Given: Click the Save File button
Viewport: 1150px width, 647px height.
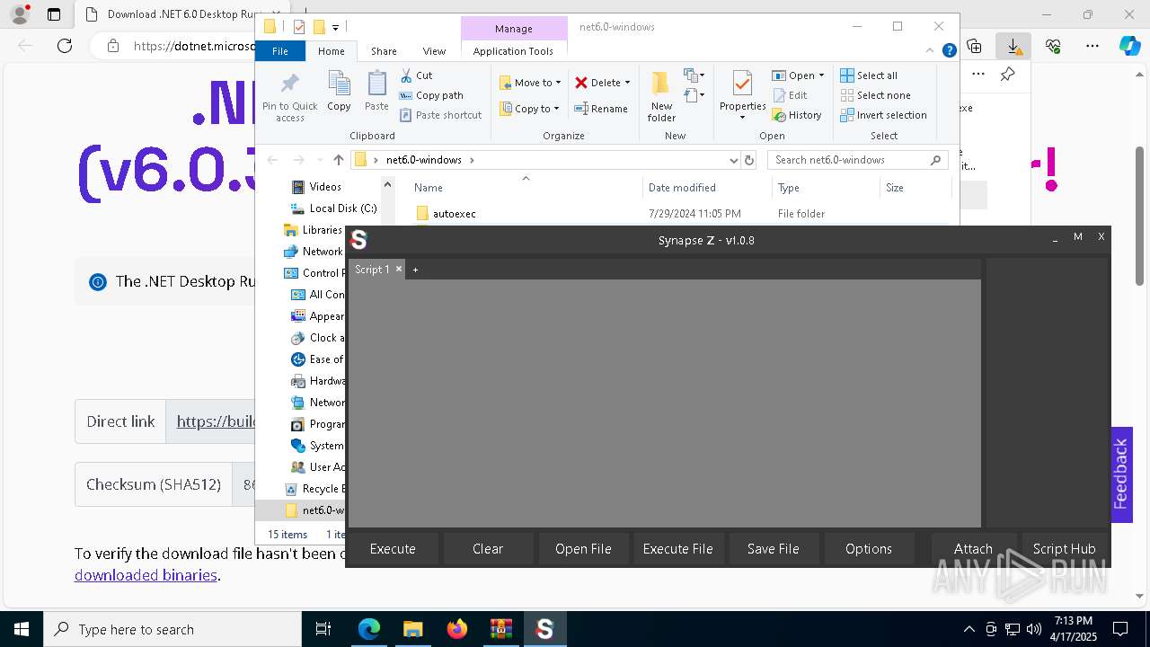Looking at the screenshot, I should [774, 548].
